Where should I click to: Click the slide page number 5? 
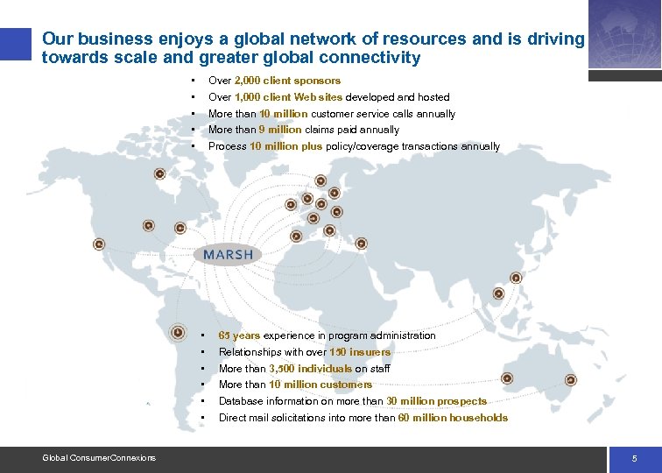(634, 459)
